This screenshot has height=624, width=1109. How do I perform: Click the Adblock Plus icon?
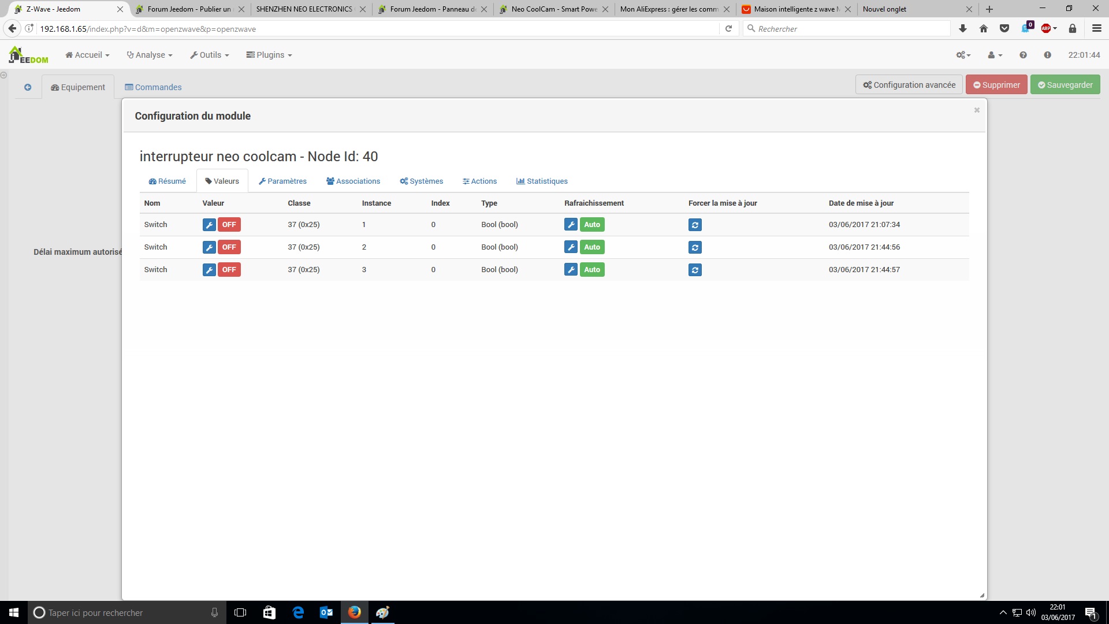[x=1047, y=28]
